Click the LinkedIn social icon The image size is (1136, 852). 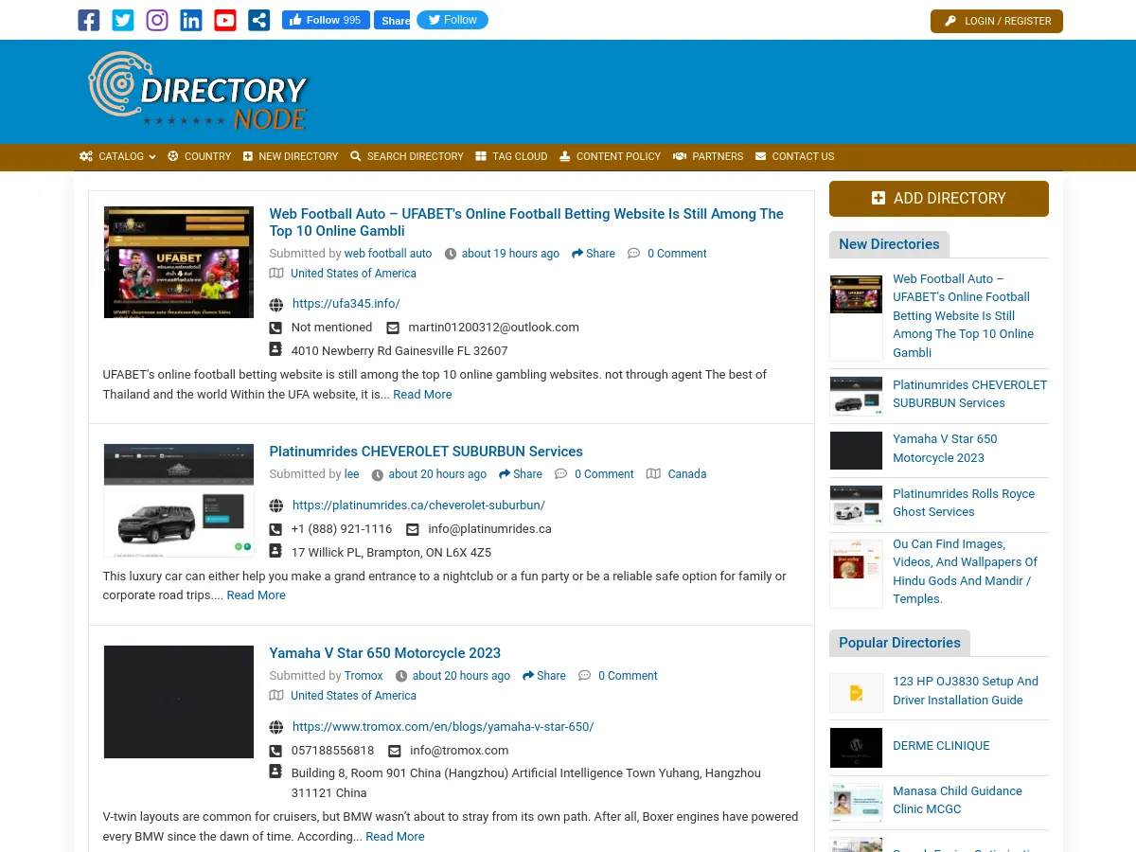pyautogui.click(x=190, y=20)
